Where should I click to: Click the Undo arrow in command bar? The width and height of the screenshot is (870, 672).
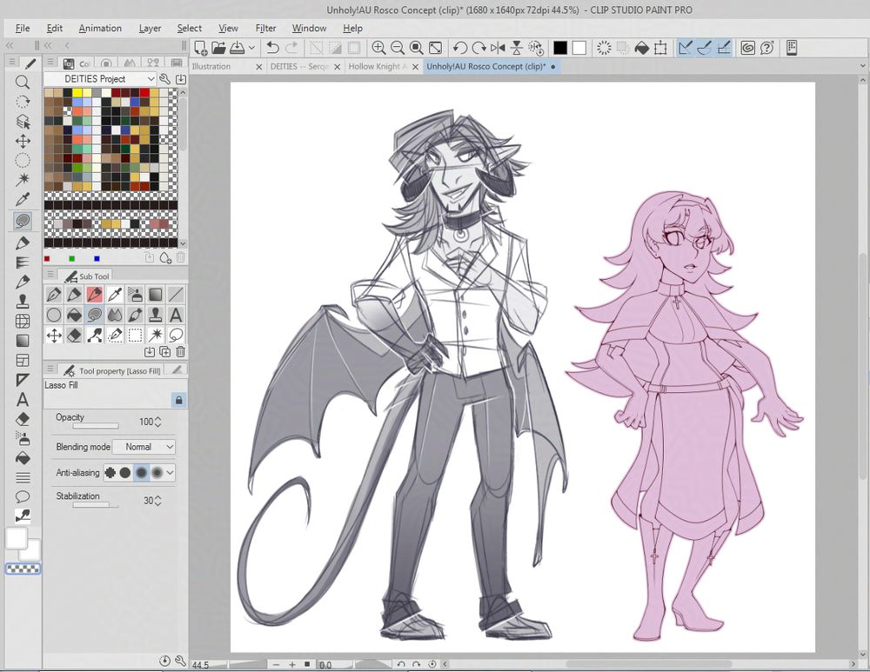[273, 48]
